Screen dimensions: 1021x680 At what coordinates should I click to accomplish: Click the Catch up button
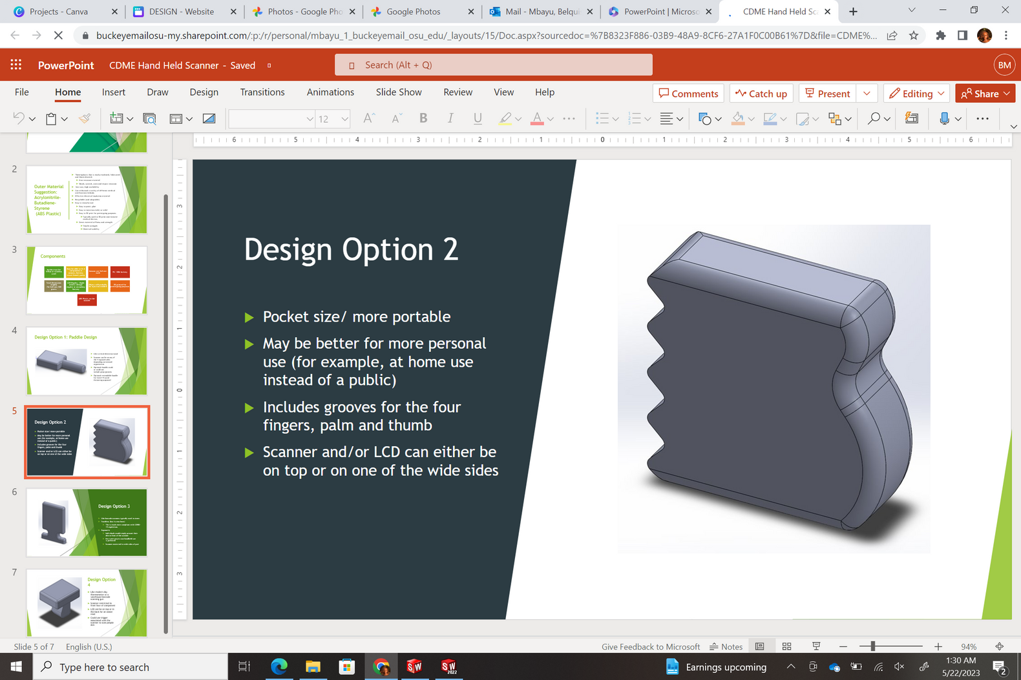[761, 94]
